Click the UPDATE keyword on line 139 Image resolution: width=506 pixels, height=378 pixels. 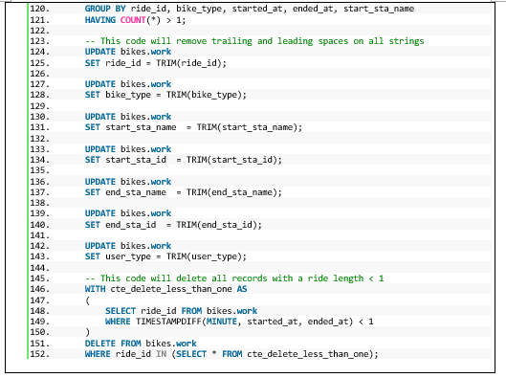click(100, 213)
